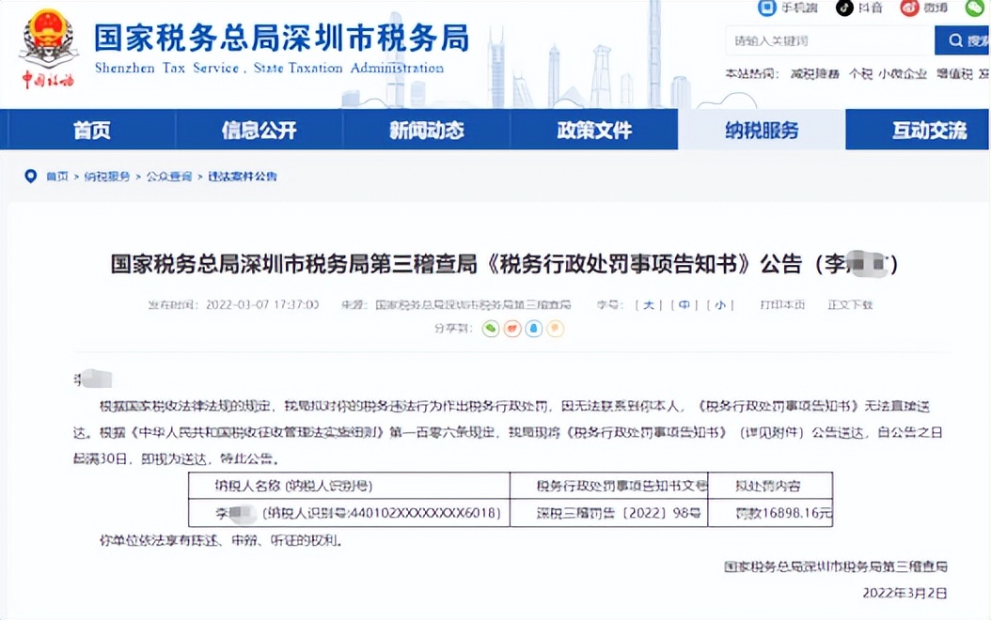Select 大 to enlarge article text
Image resolution: width=991 pixels, height=620 pixels.
[648, 305]
